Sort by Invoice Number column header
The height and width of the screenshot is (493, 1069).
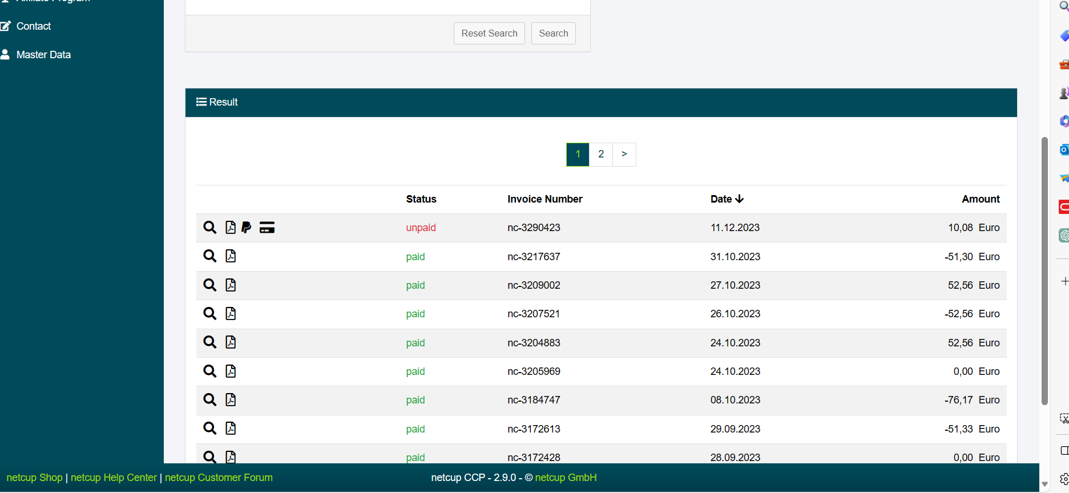click(x=545, y=199)
